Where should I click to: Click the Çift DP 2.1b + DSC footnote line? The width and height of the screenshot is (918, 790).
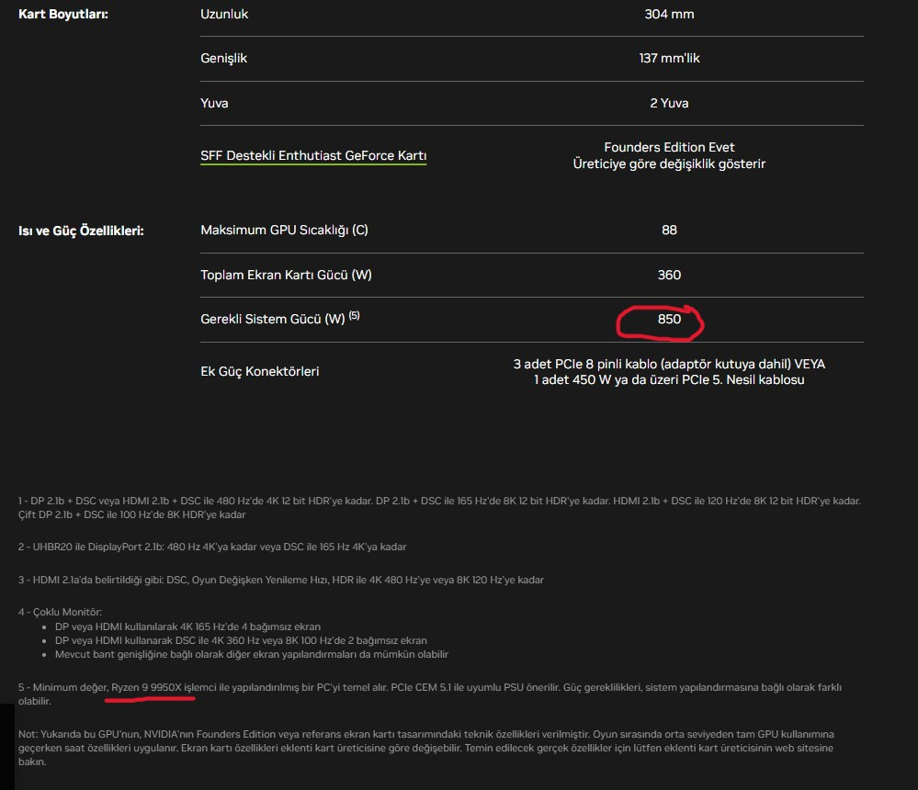[131, 515]
